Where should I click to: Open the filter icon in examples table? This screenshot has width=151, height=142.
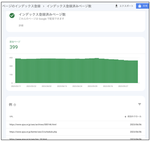coord(140,104)
